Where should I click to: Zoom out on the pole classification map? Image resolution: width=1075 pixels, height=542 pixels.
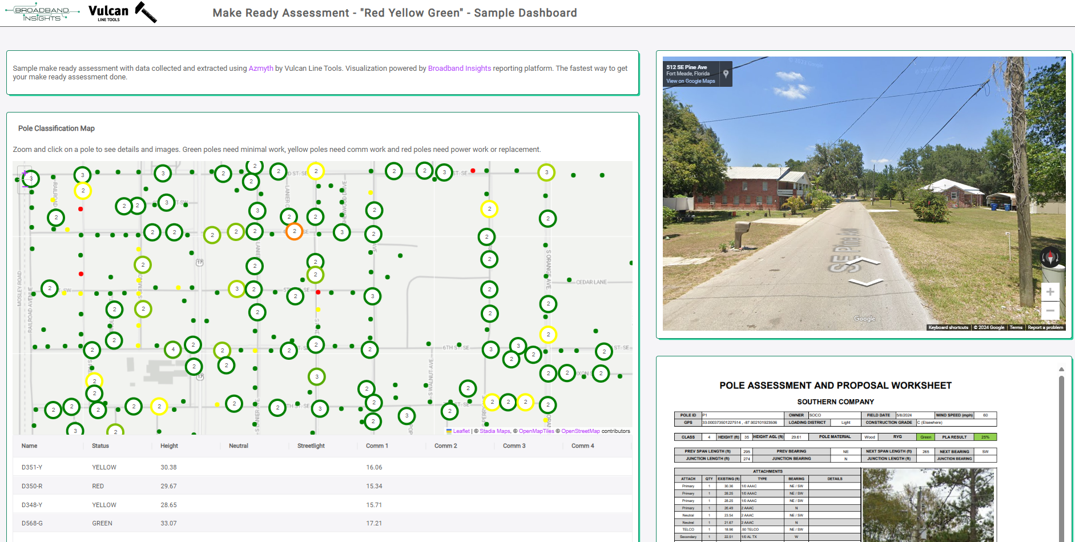[25, 186]
